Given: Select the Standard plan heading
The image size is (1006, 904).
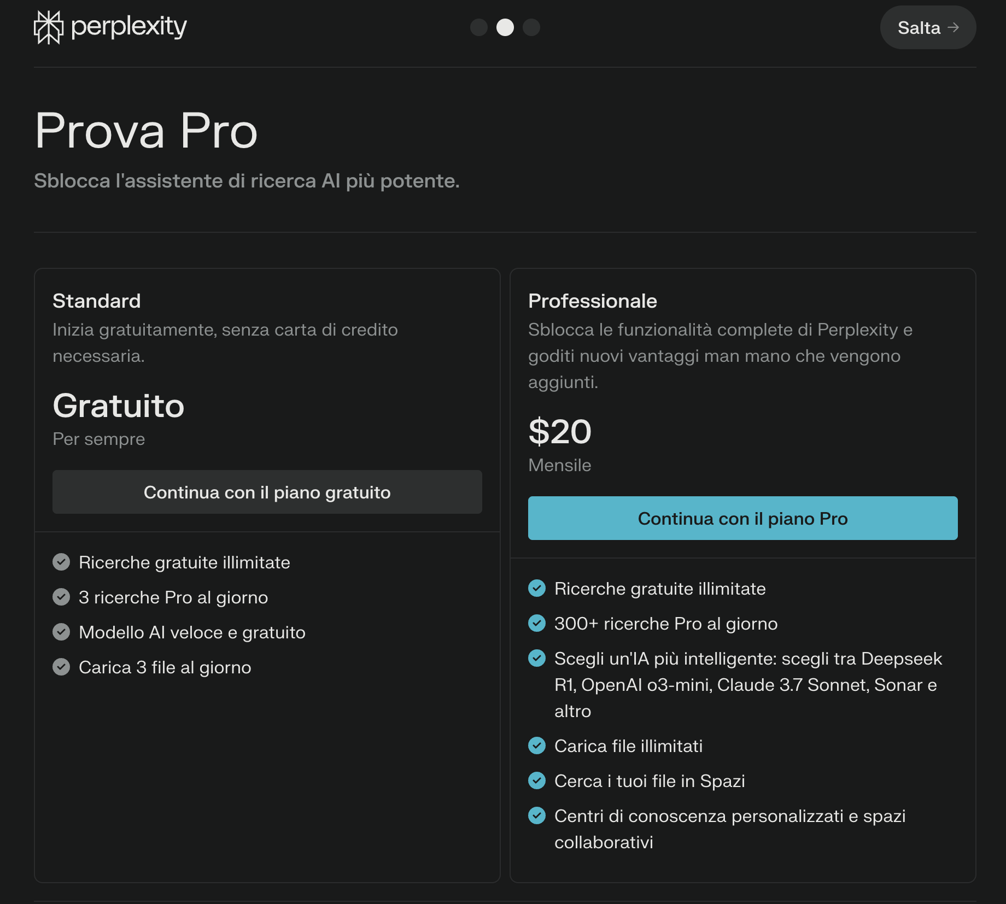Looking at the screenshot, I should pyautogui.click(x=97, y=301).
